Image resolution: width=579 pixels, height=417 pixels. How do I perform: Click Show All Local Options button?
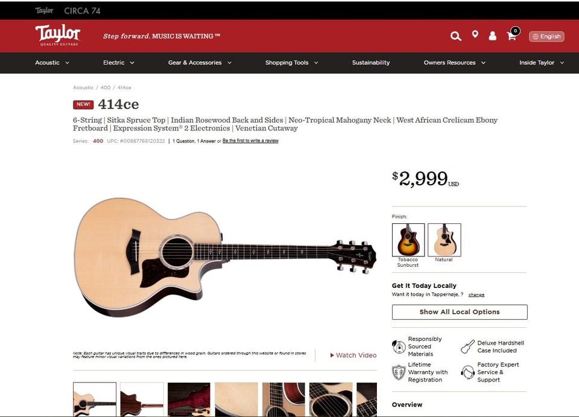460,312
